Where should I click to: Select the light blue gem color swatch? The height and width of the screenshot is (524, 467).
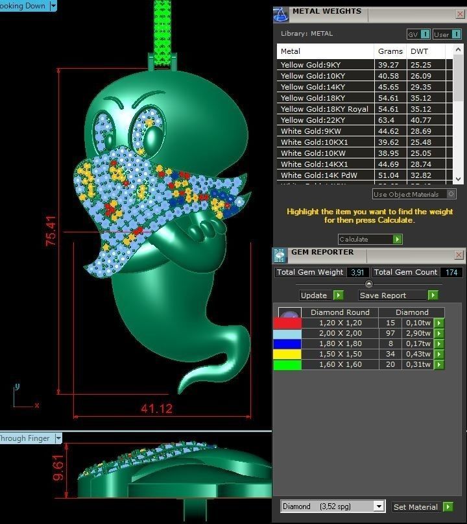tap(287, 334)
